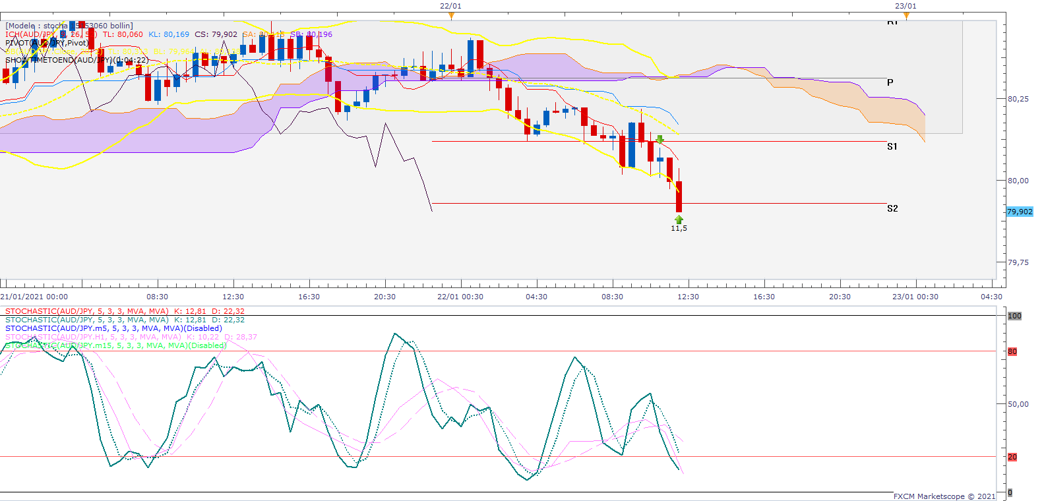Click the blue KL: 80,169 value
Image resolution: width=1044 pixels, height=501 pixels.
pos(169,34)
